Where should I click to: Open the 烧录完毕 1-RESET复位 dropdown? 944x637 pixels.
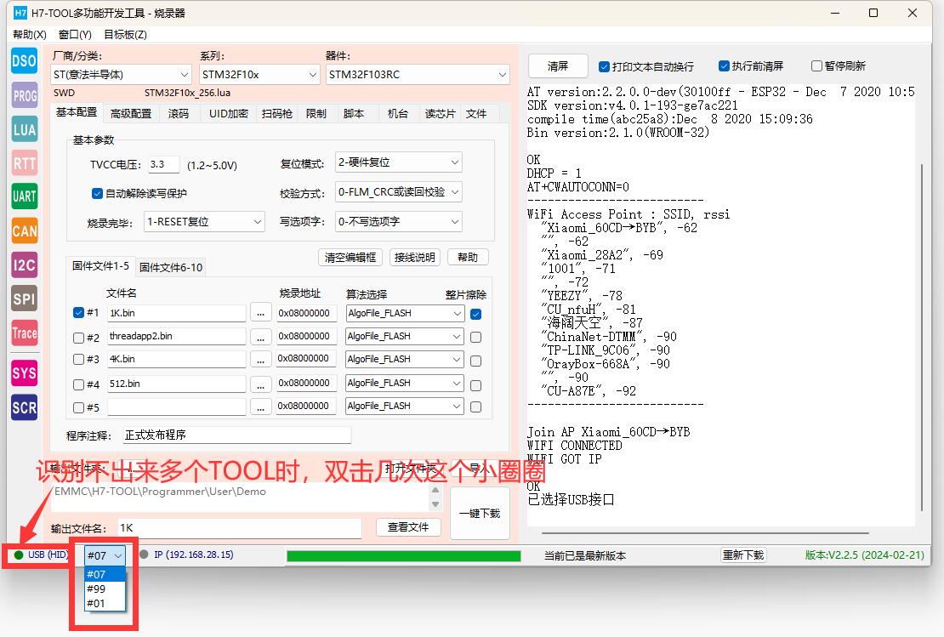tap(205, 222)
